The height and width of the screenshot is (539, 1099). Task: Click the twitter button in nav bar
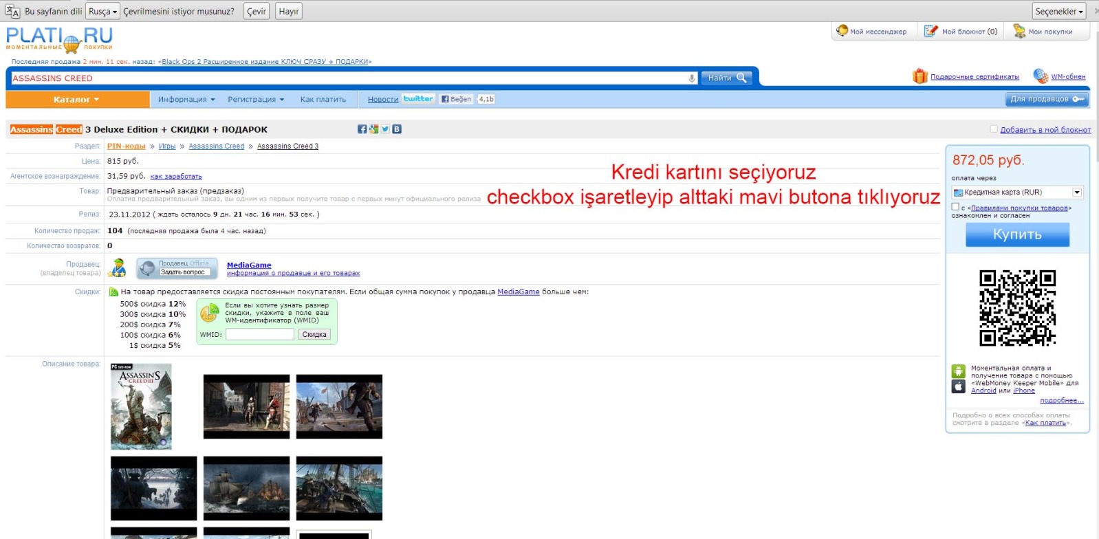418,99
